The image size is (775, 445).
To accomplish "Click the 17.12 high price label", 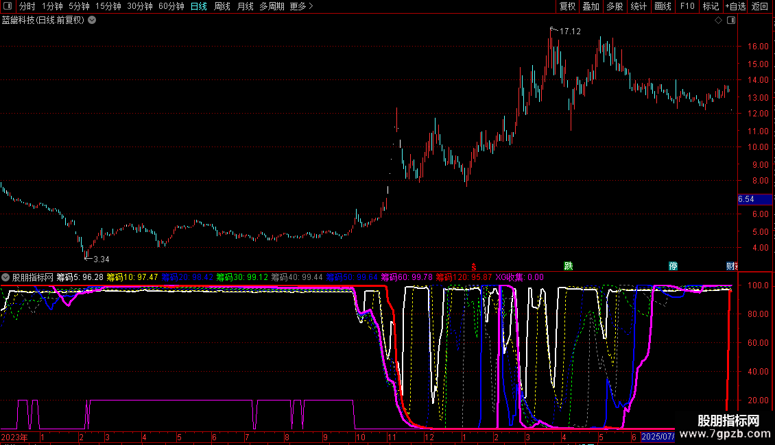I will [570, 31].
